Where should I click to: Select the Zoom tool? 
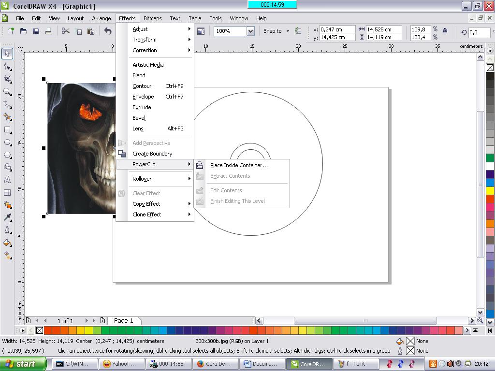click(7, 92)
